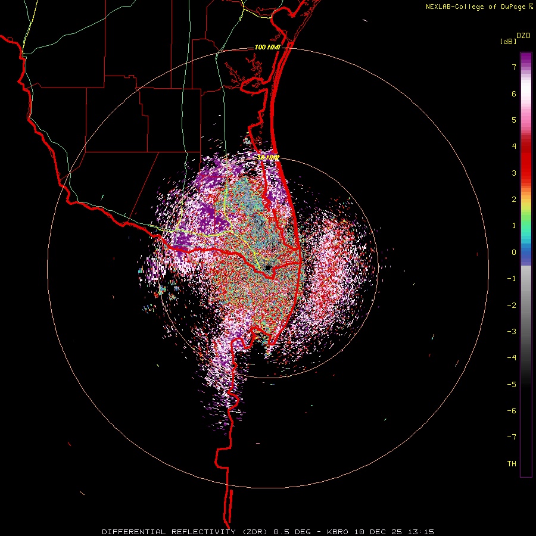
Task: Select the -6 dB value on the color scale
Action: 512,411
